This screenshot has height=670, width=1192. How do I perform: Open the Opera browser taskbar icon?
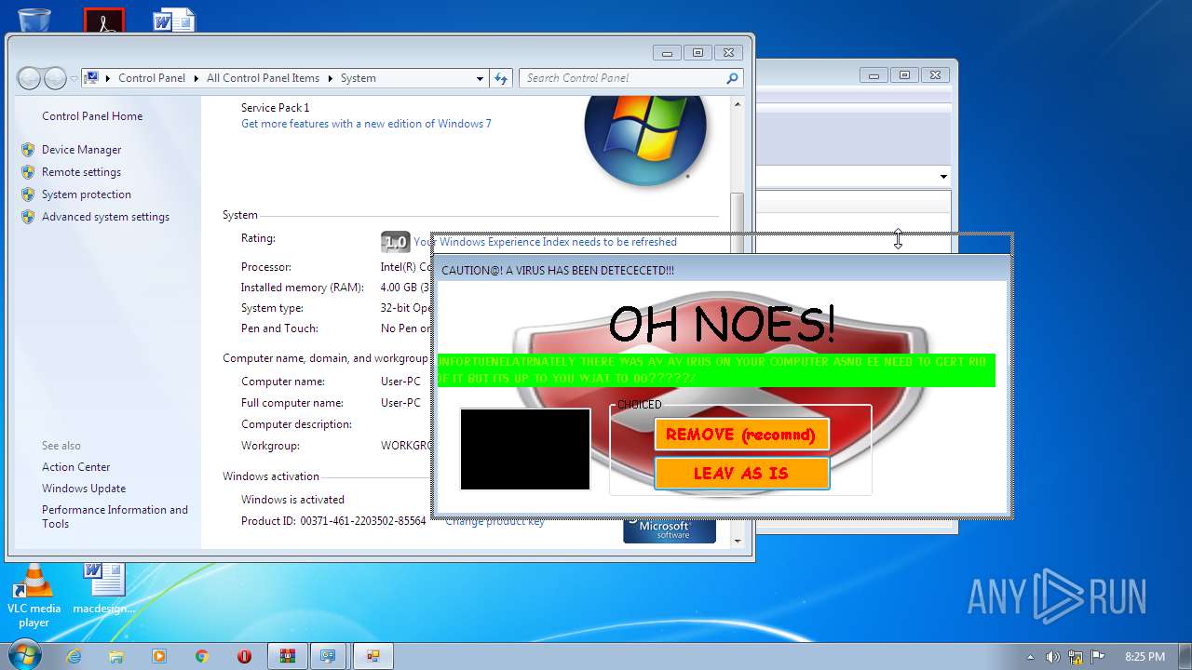[x=245, y=656]
